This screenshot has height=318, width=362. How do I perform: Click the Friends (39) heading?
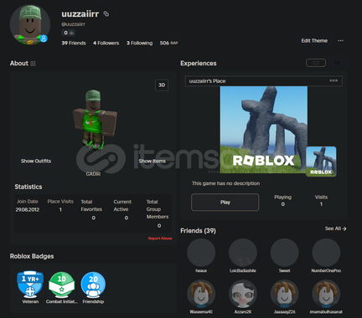tap(198, 231)
